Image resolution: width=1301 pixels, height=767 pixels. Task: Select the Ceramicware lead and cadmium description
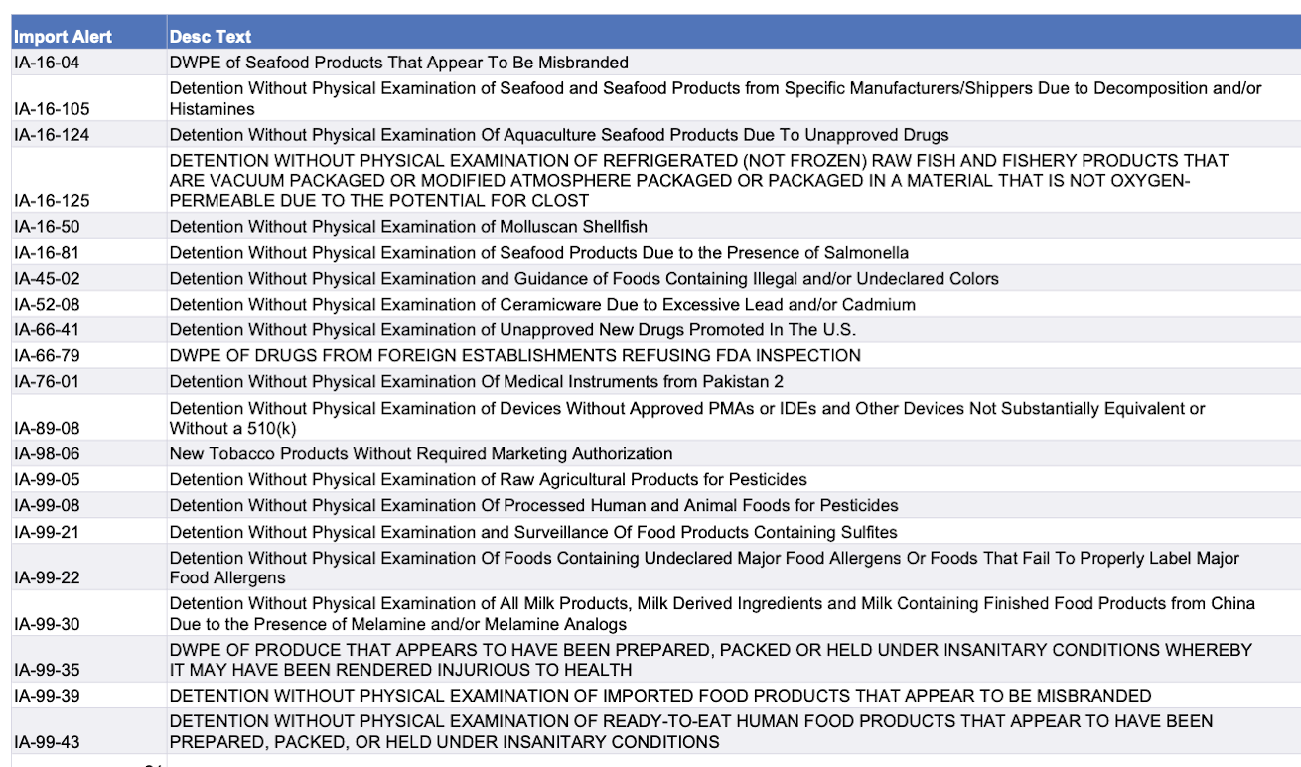pos(542,305)
